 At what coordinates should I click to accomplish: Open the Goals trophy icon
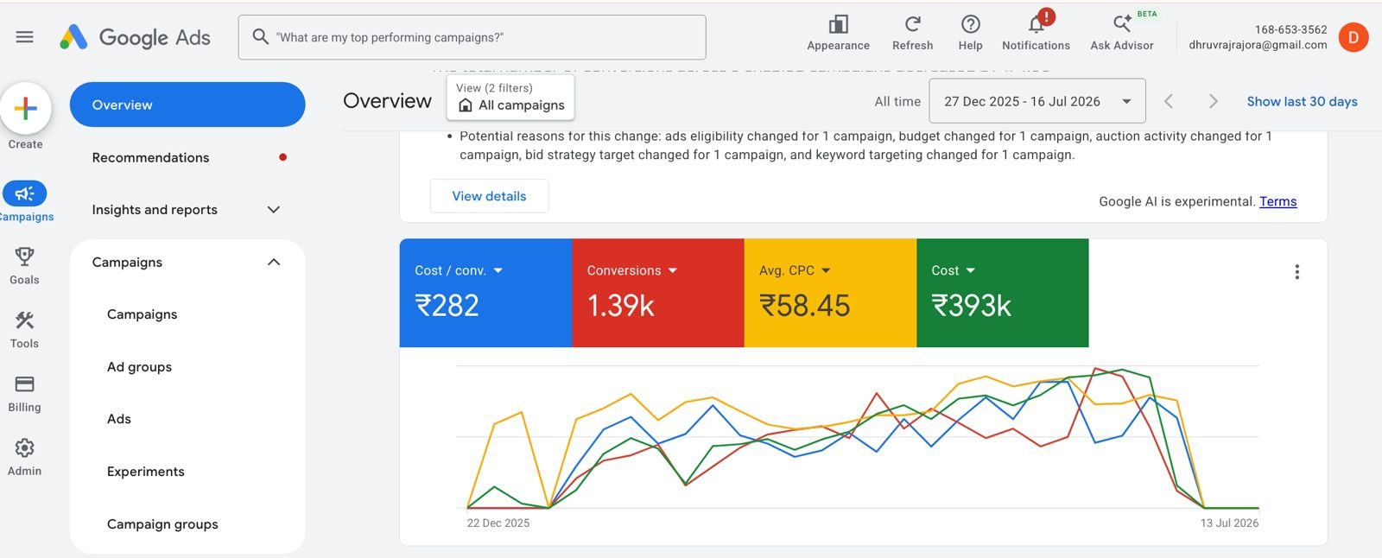(24, 257)
